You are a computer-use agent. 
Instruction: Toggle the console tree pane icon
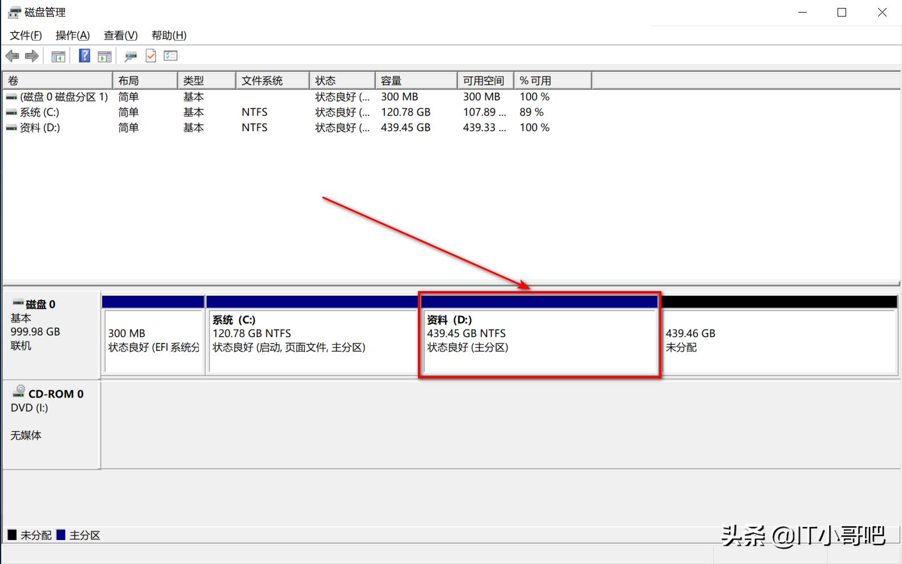(x=58, y=56)
